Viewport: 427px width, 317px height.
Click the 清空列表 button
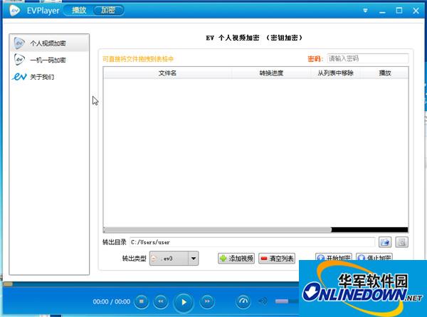[x=277, y=258]
